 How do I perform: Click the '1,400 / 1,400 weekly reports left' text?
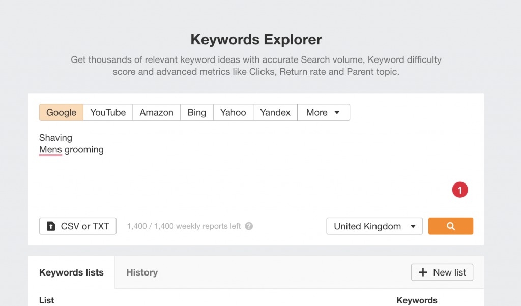pos(184,226)
